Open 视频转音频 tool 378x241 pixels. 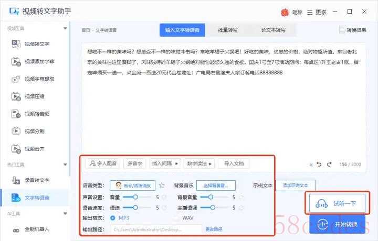pyautogui.click(x=37, y=114)
